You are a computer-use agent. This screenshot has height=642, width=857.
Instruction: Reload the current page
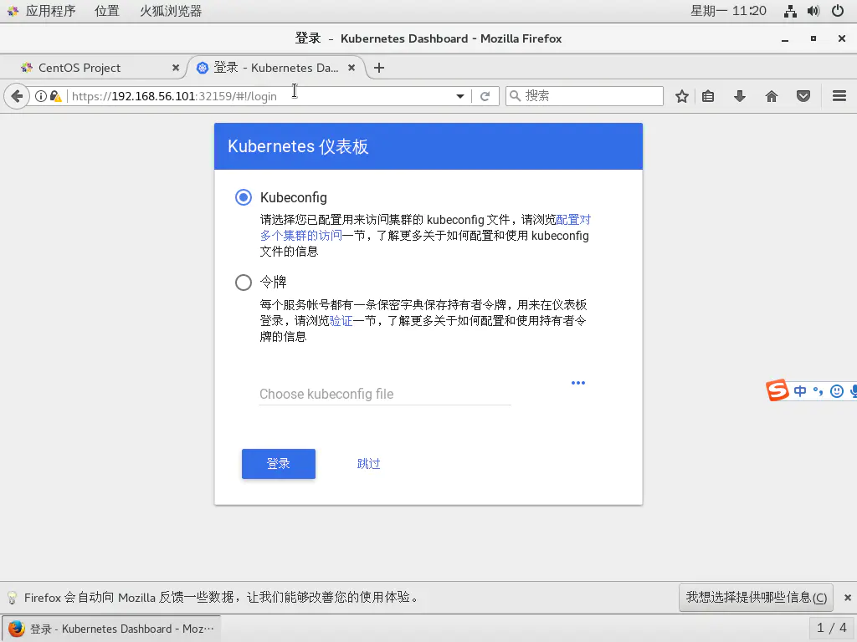pos(485,97)
